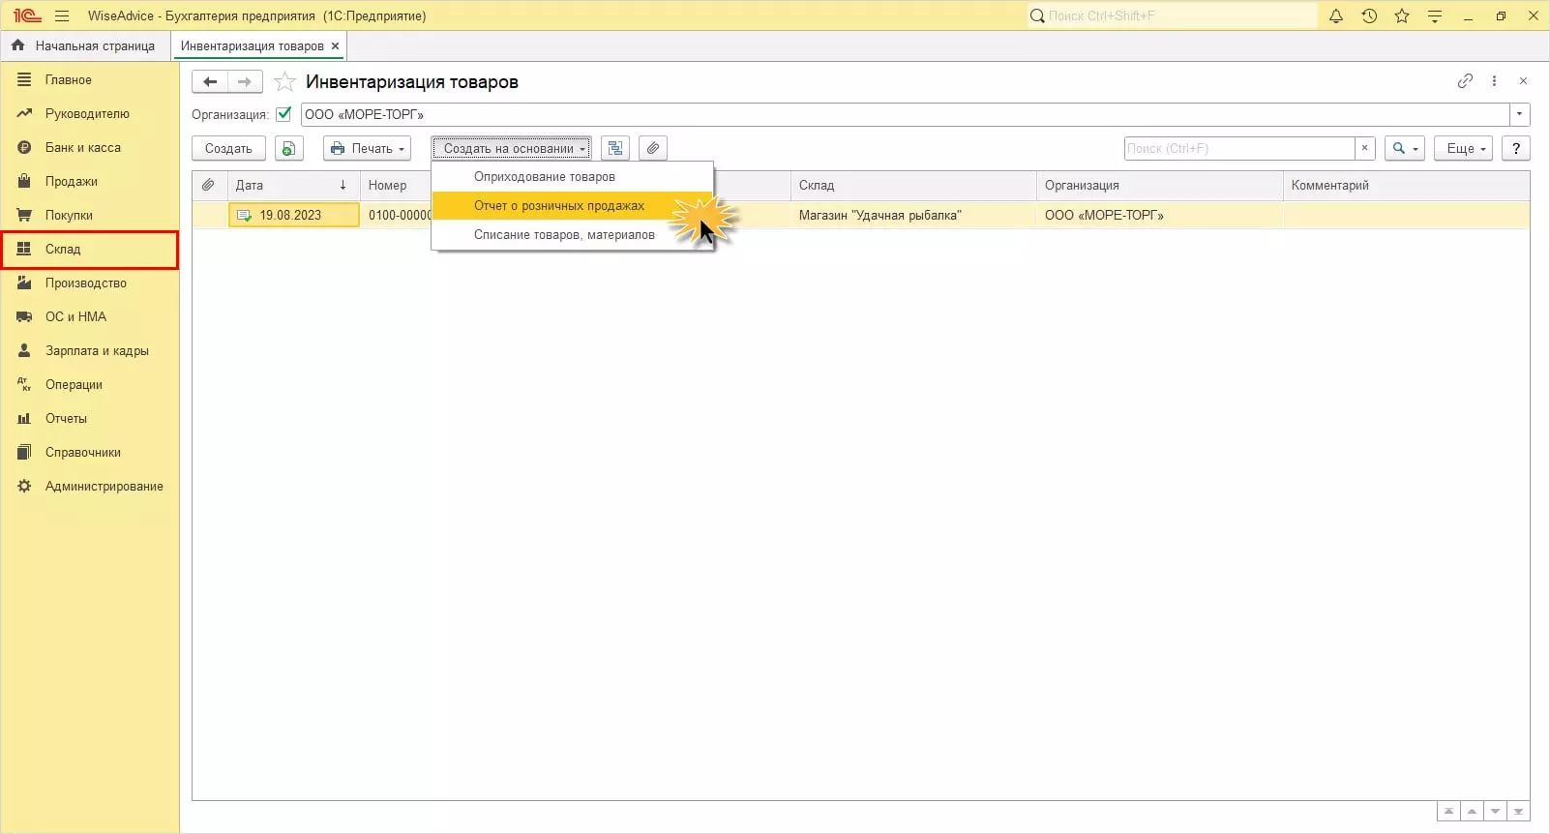Expand the Организация dropdown arrow
The image size is (1550, 834).
pyautogui.click(x=1520, y=114)
